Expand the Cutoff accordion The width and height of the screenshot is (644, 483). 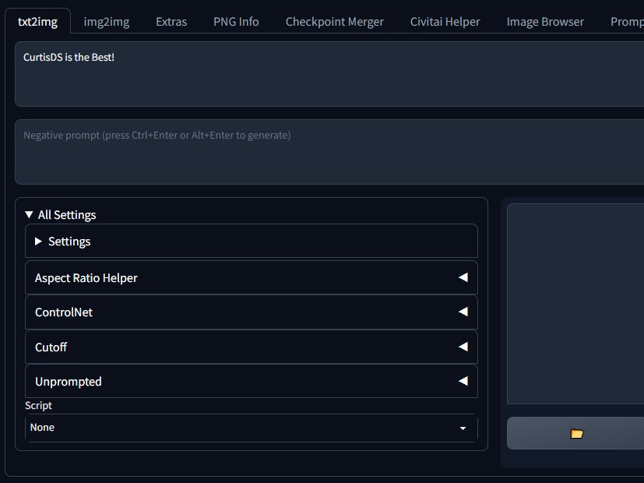tap(252, 347)
